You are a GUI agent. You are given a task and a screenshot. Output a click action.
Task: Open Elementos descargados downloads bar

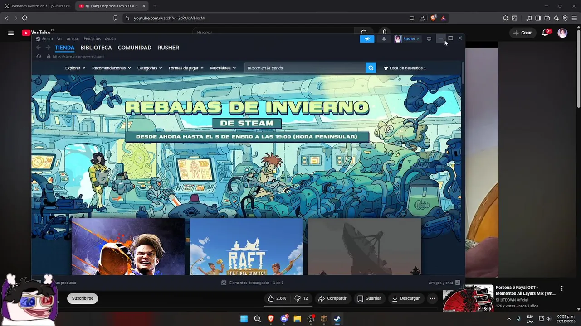[x=252, y=283]
